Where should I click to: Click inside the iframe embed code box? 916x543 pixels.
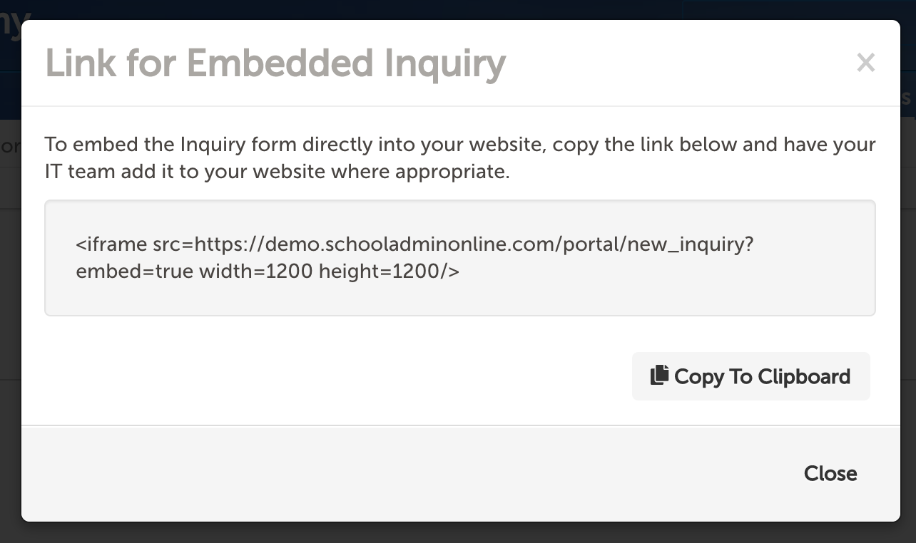(460, 258)
